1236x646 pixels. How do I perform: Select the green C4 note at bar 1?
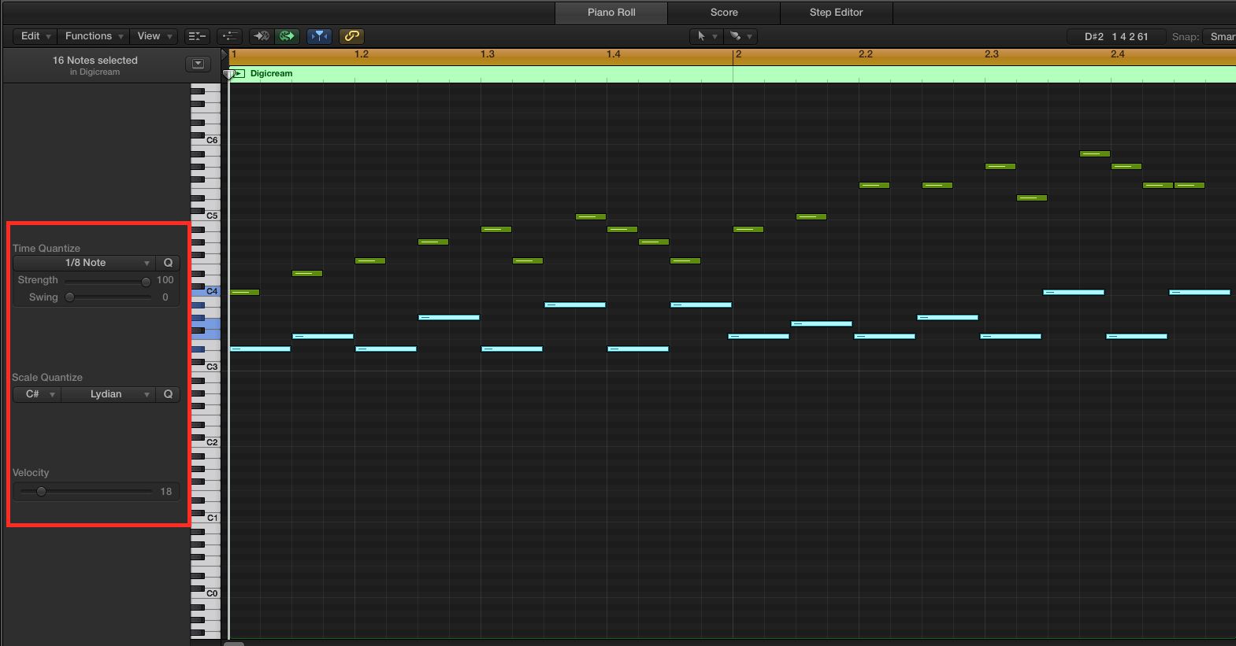(x=244, y=292)
